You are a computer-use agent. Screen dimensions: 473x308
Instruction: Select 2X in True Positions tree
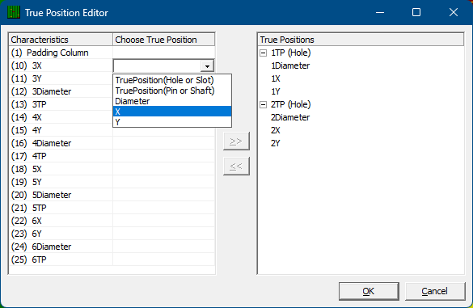(276, 130)
